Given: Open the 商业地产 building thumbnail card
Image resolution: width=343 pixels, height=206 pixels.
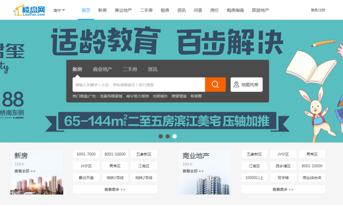Looking at the screenshot, I should (x=205, y=172).
